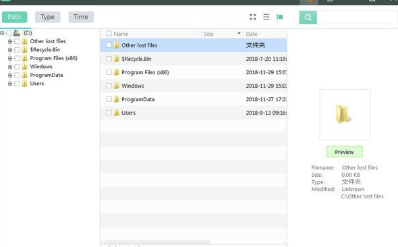Click the search input field
Viewport: 398px width, 247px height.
click(x=357, y=18)
